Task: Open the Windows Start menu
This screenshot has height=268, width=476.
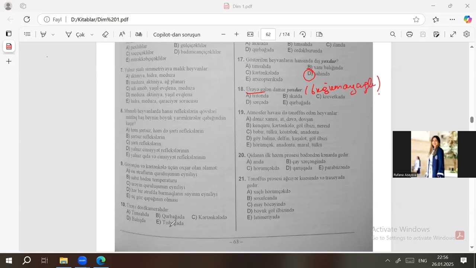Action: pos(9,261)
